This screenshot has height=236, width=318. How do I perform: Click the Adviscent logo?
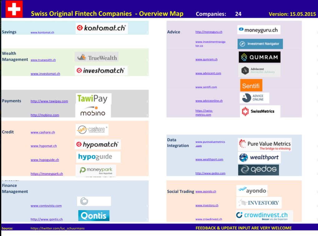(259, 71)
